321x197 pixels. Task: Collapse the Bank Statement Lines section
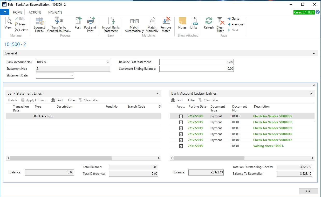coord(157,94)
